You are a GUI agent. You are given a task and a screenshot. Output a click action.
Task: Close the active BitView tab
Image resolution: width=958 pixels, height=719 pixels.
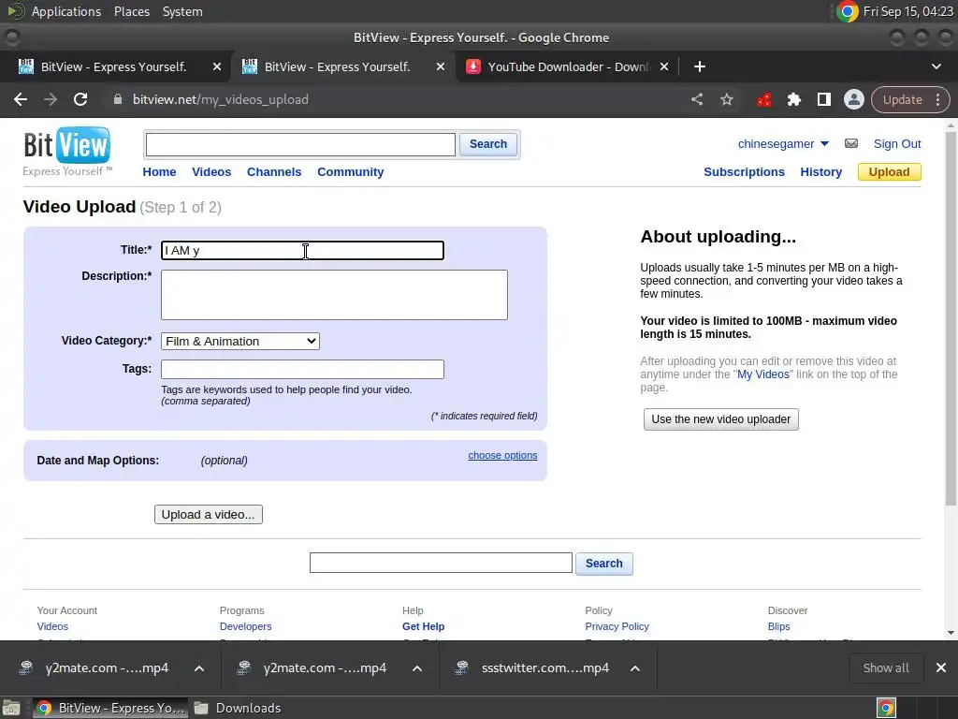[441, 66]
